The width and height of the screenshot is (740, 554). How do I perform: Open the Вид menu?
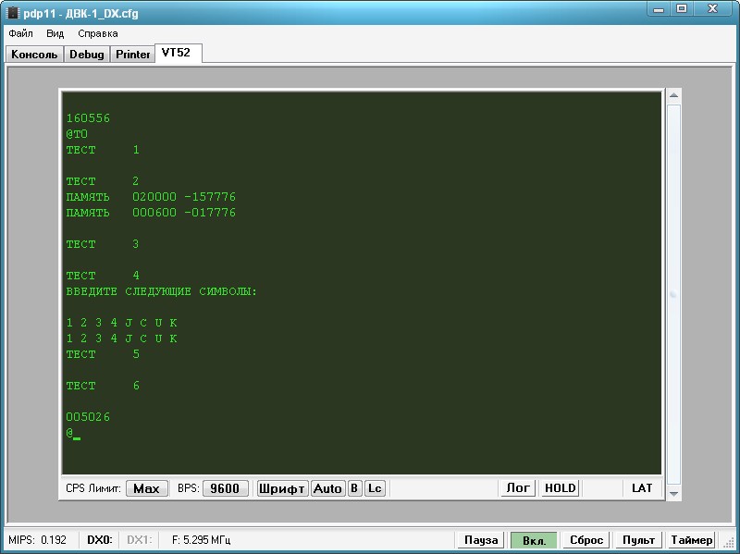coord(55,33)
